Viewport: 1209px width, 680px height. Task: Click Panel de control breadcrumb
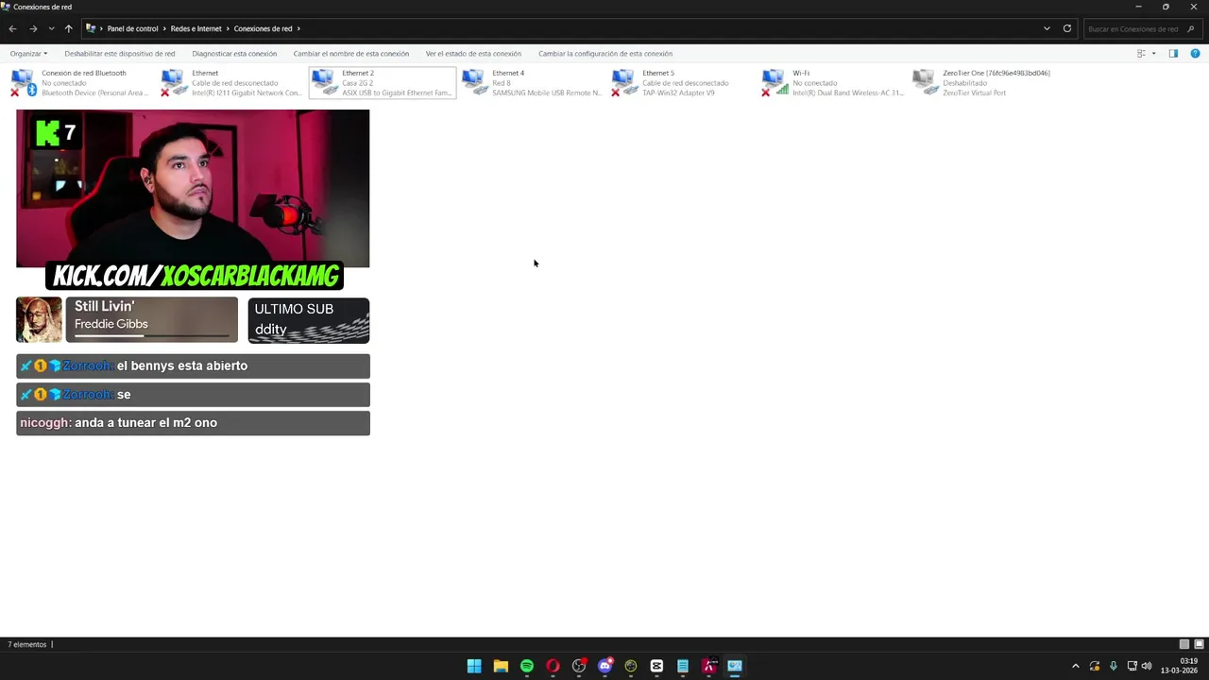pos(132,28)
